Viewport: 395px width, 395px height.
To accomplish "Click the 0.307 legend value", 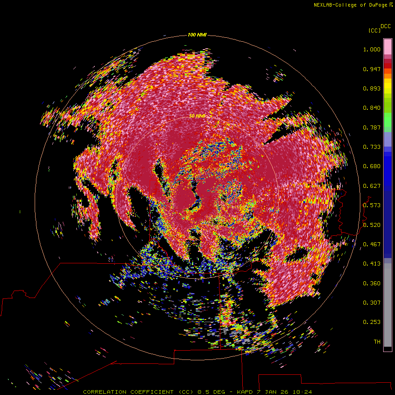I will click(372, 303).
